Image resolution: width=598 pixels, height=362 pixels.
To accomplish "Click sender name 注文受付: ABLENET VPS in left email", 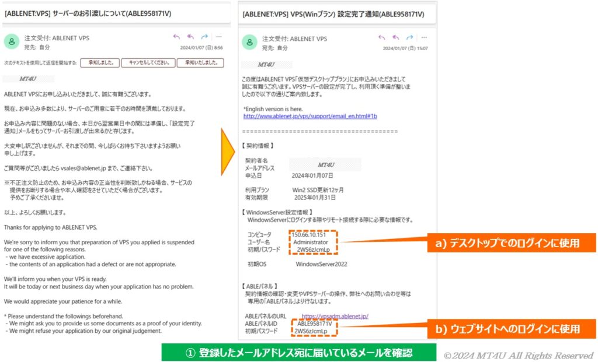I will 57,38.
